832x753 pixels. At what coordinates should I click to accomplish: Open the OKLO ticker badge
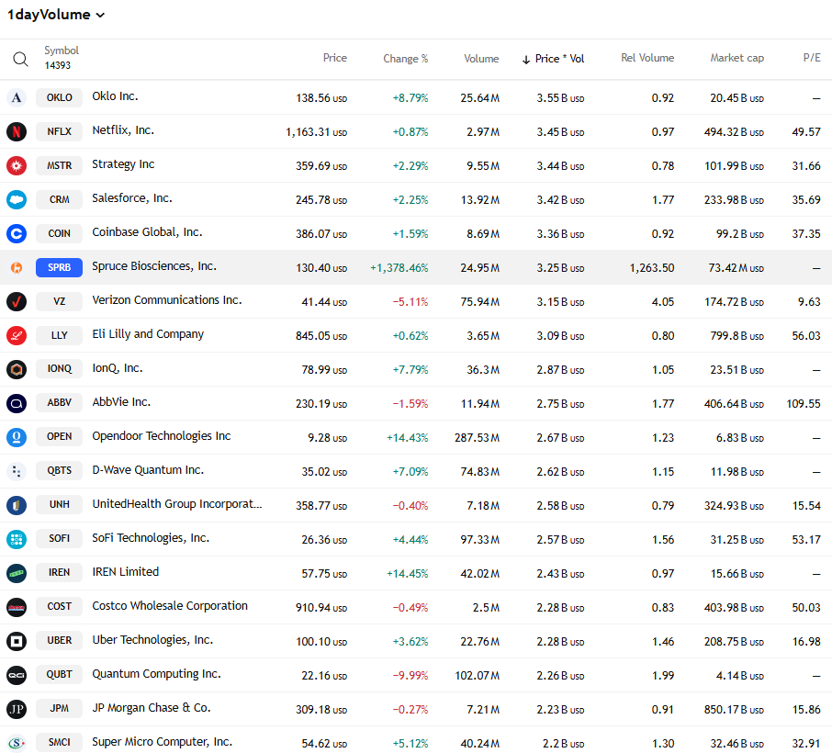60,97
